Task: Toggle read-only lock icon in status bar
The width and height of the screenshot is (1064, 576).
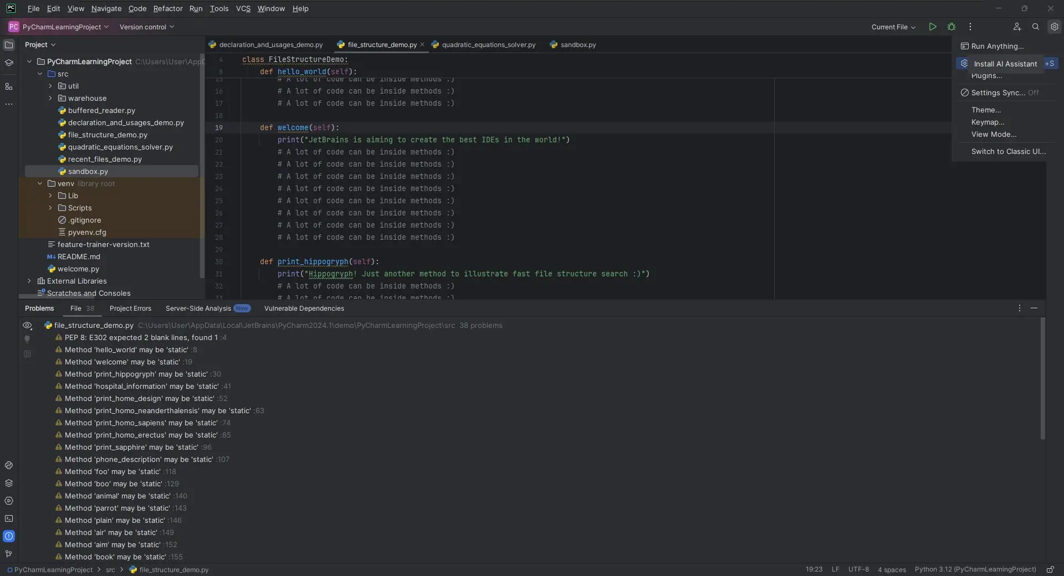Action: tap(1050, 569)
